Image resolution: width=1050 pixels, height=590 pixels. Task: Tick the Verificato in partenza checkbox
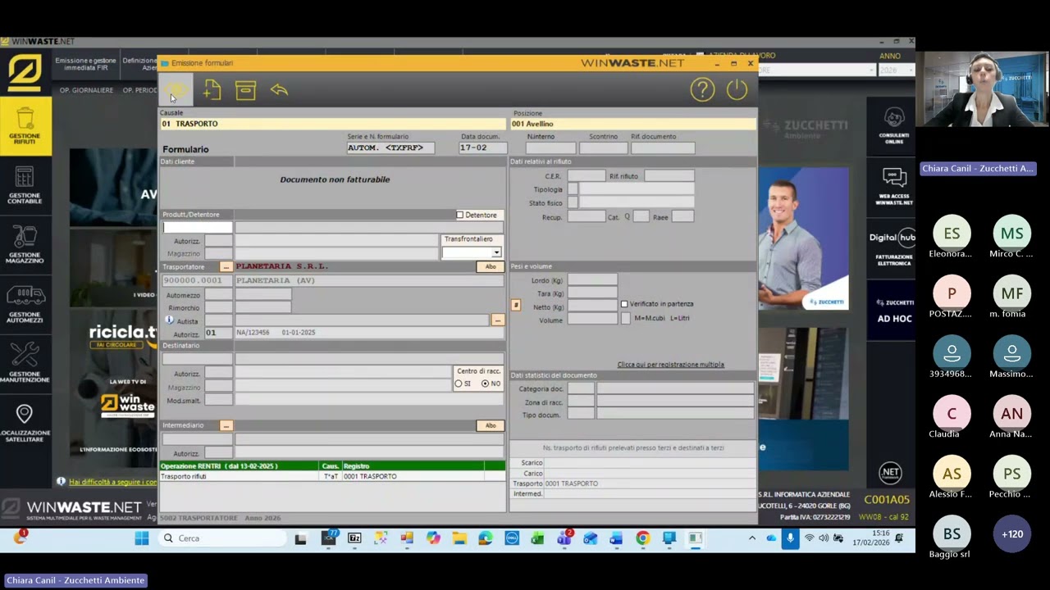(x=624, y=304)
